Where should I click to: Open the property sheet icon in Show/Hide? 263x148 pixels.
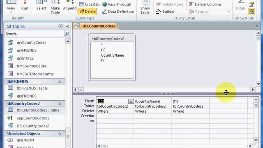(x=251, y=4)
